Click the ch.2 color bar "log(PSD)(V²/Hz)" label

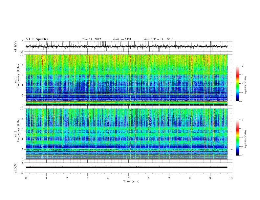(246, 139)
